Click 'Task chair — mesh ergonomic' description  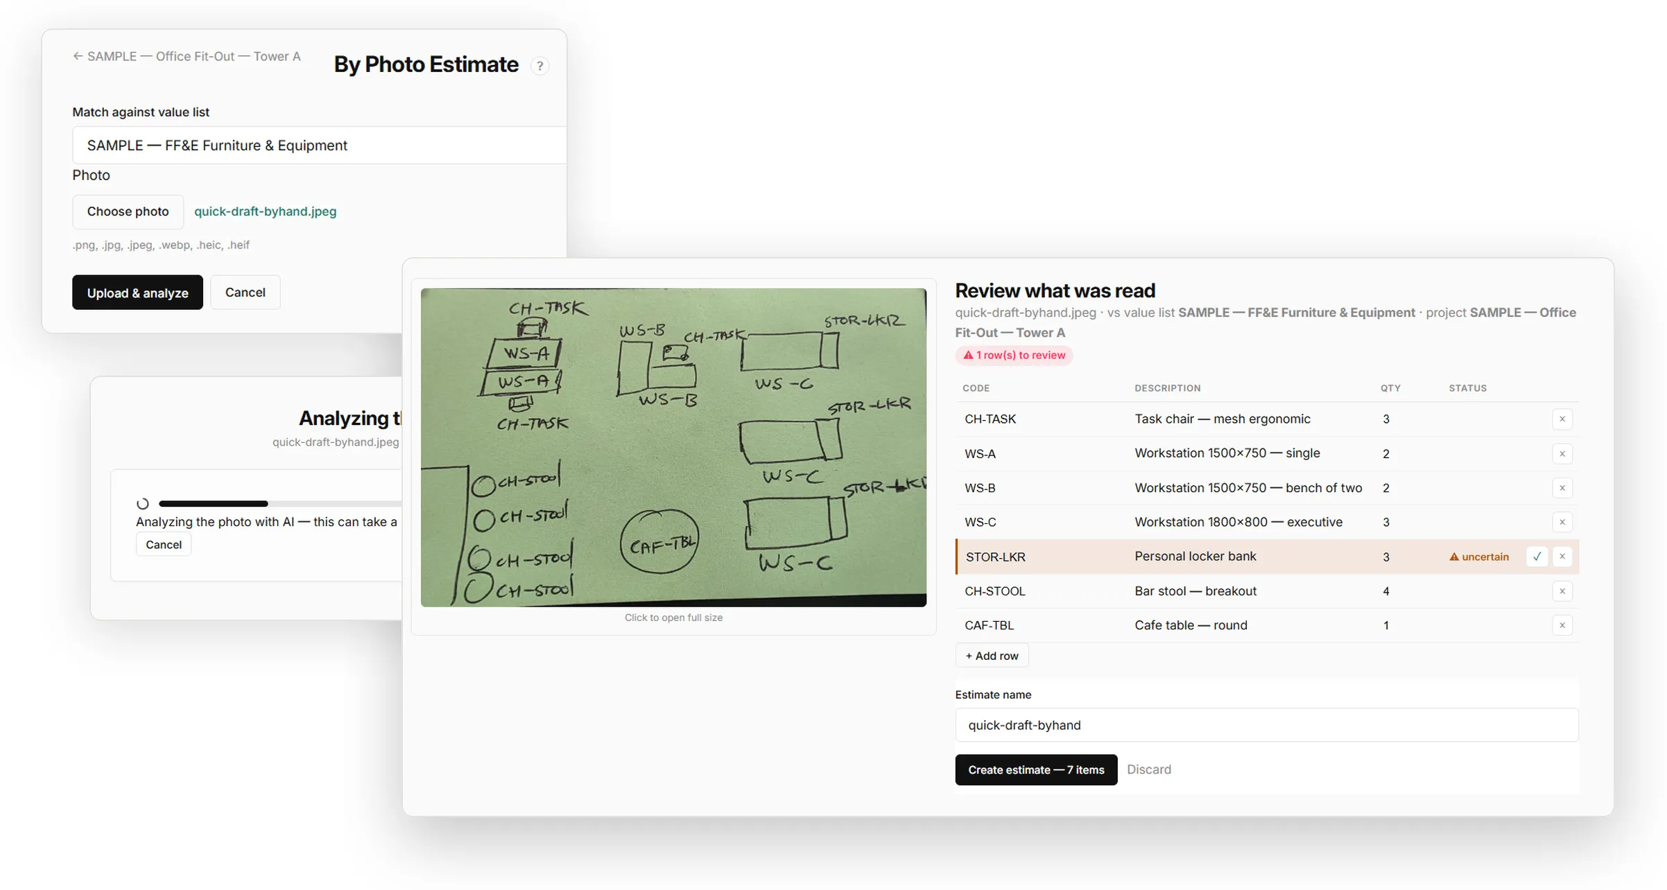1222,419
